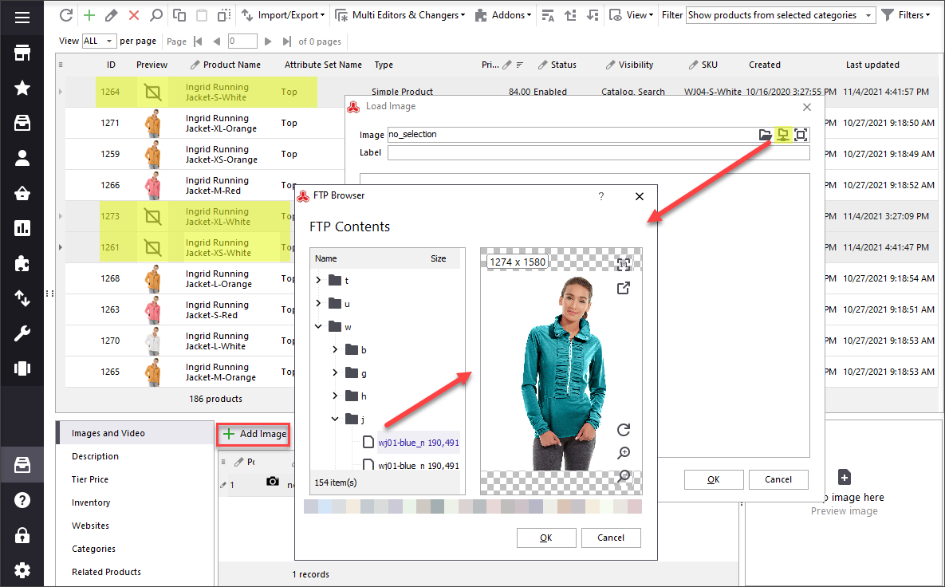Click the FTP browse icon in Load Image
945x587 pixels.
click(x=783, y=135)
